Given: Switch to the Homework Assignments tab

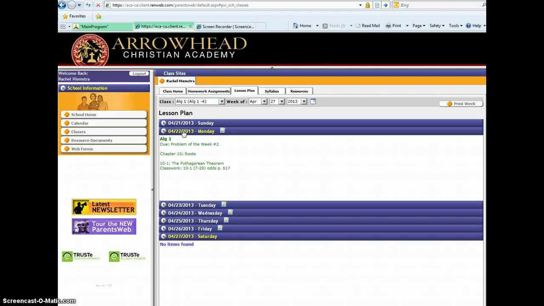Looking at the screenshot, I should point(209,91).
